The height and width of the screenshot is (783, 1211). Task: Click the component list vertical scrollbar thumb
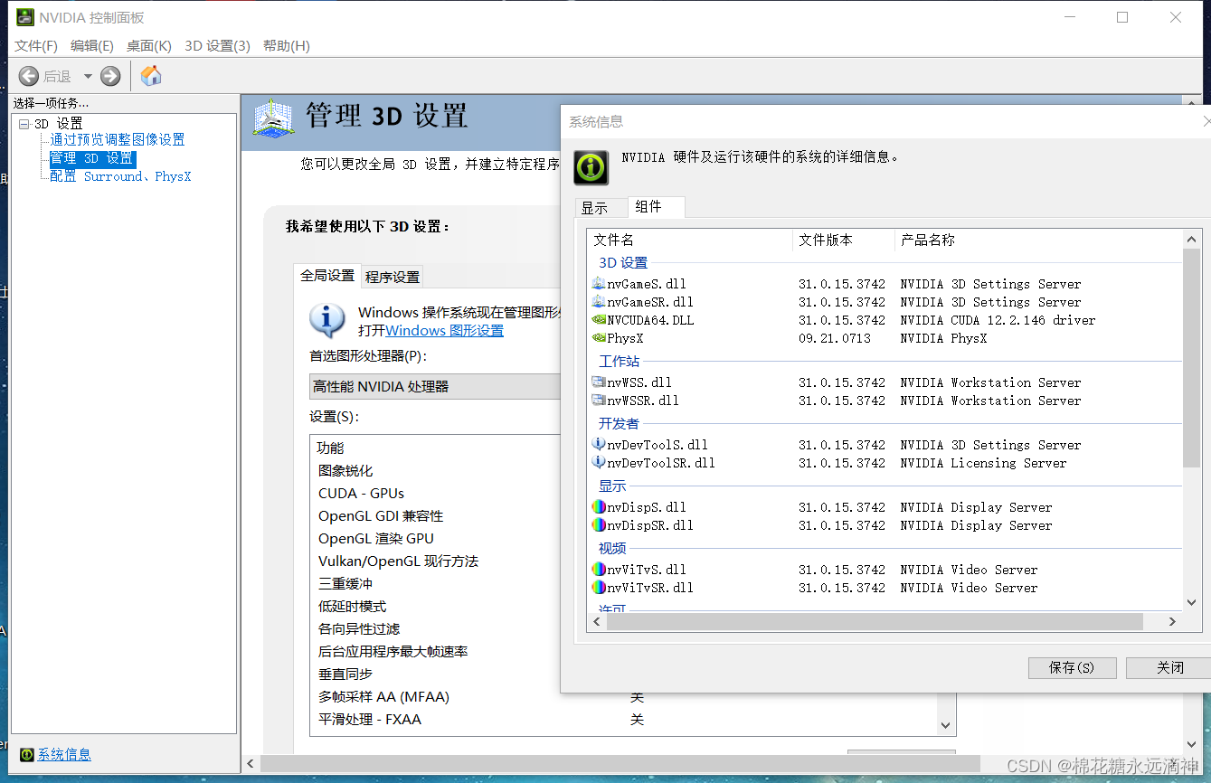point(1191,358)
